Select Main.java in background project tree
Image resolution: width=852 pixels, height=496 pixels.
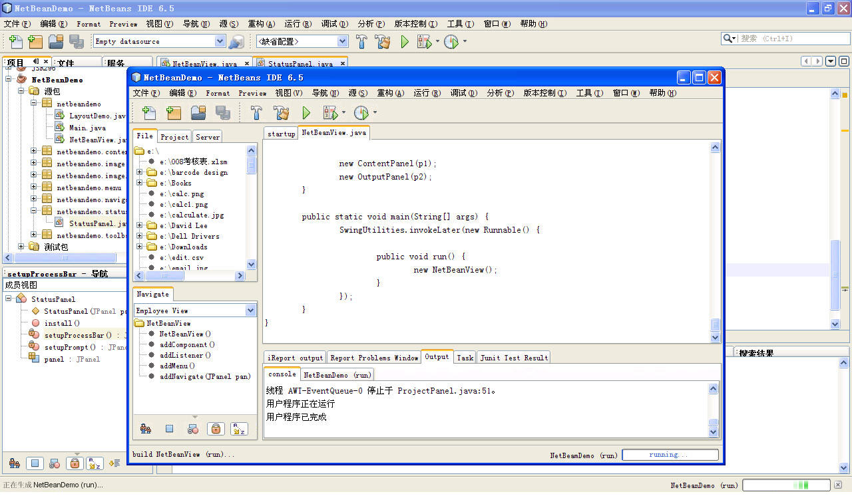pos(87,128)
